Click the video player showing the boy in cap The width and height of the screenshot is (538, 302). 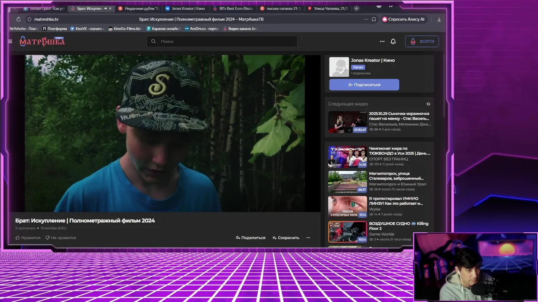[165, 133]
